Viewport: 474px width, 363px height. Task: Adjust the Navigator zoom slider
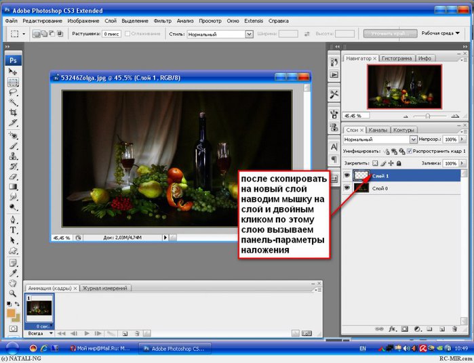tap(429, 116)
